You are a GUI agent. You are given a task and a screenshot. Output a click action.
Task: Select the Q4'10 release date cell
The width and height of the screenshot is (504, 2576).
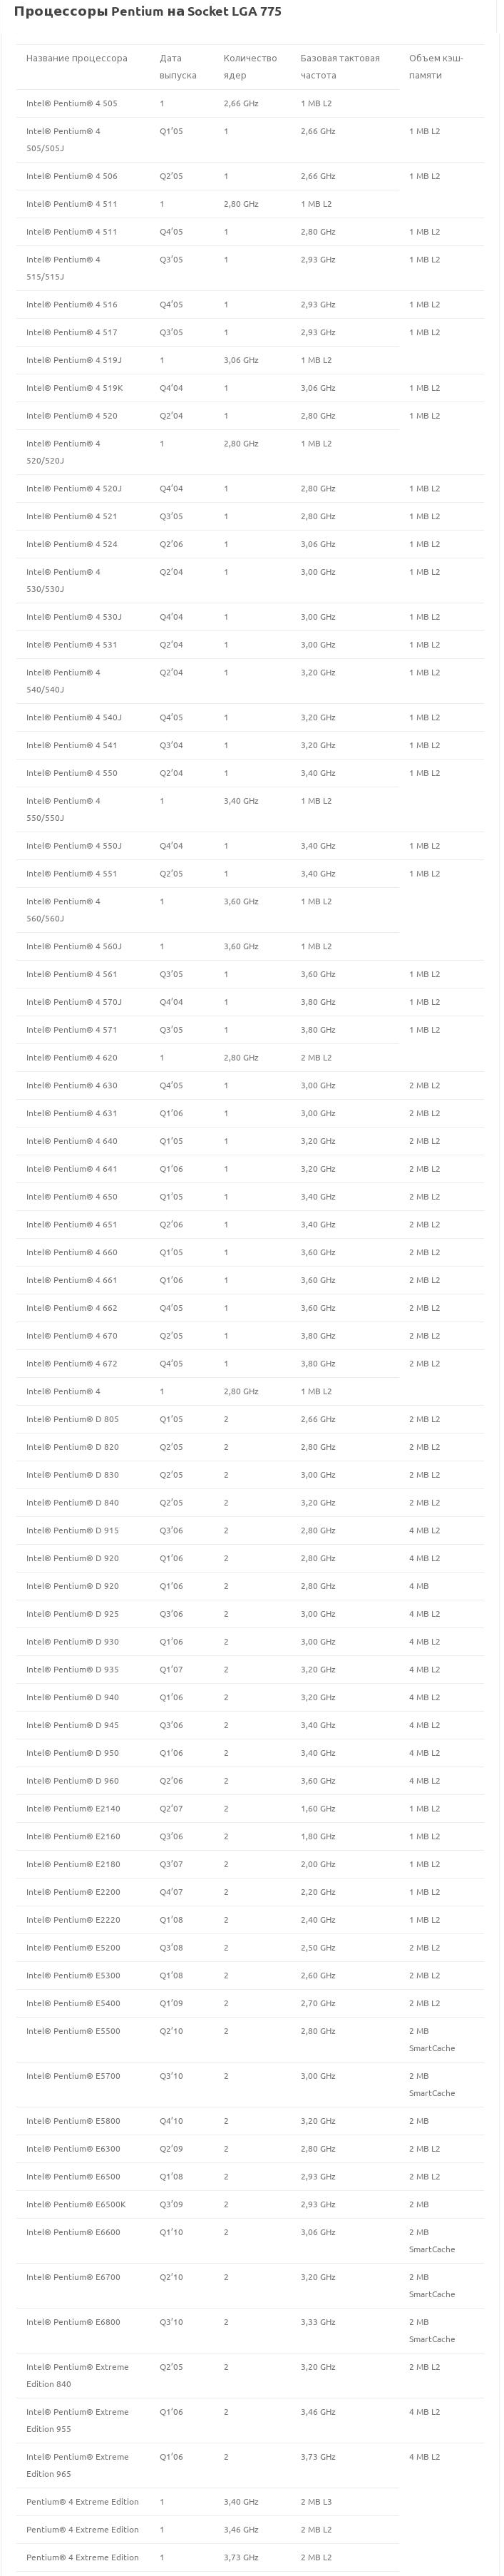point(171,2120)
